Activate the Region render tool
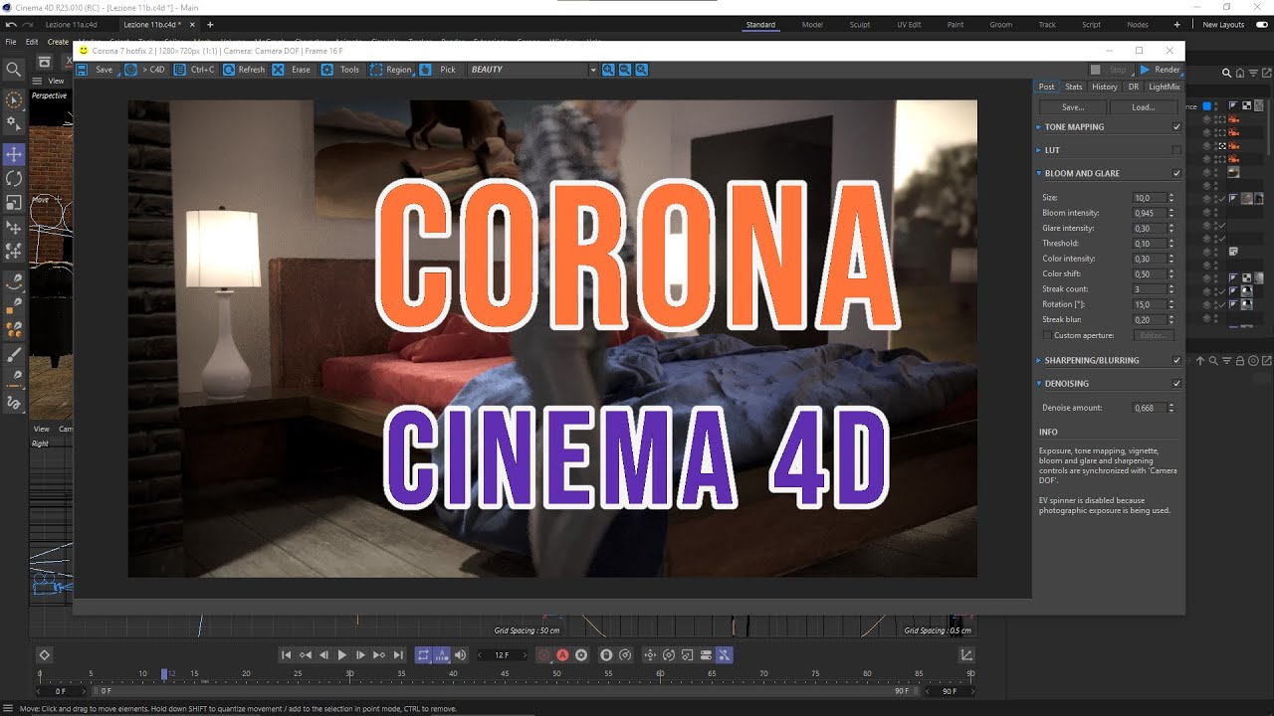The image size is (1274, 716). click(376, 70)
